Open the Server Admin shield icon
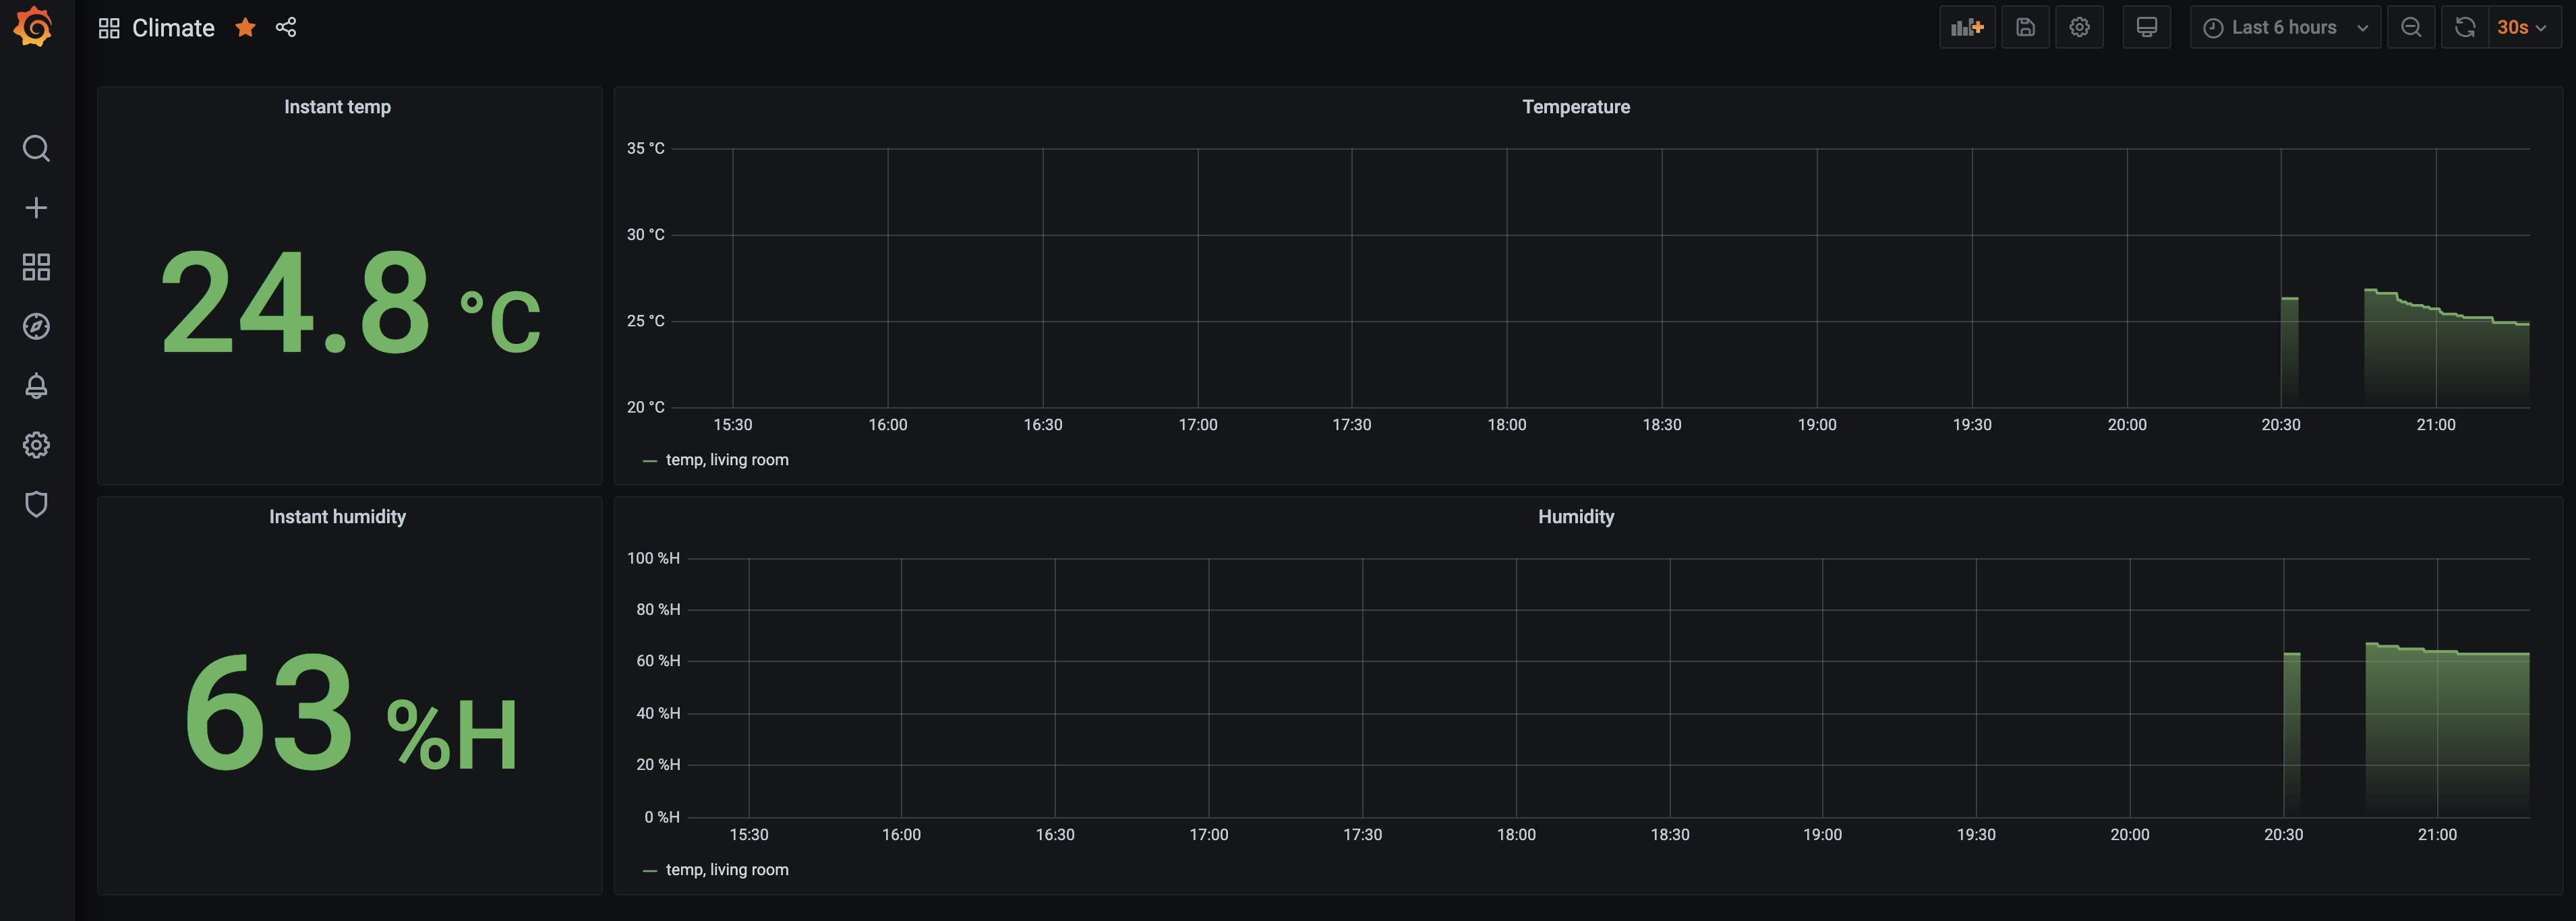This screenshot has height=921, width=2576. coord(36,504)
